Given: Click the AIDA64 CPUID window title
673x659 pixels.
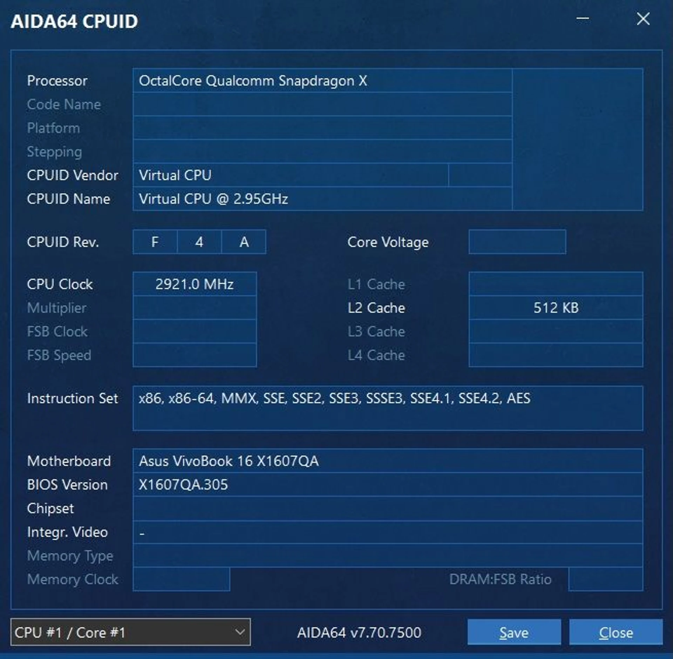Looking at the screenshot, I should (74, 21).
